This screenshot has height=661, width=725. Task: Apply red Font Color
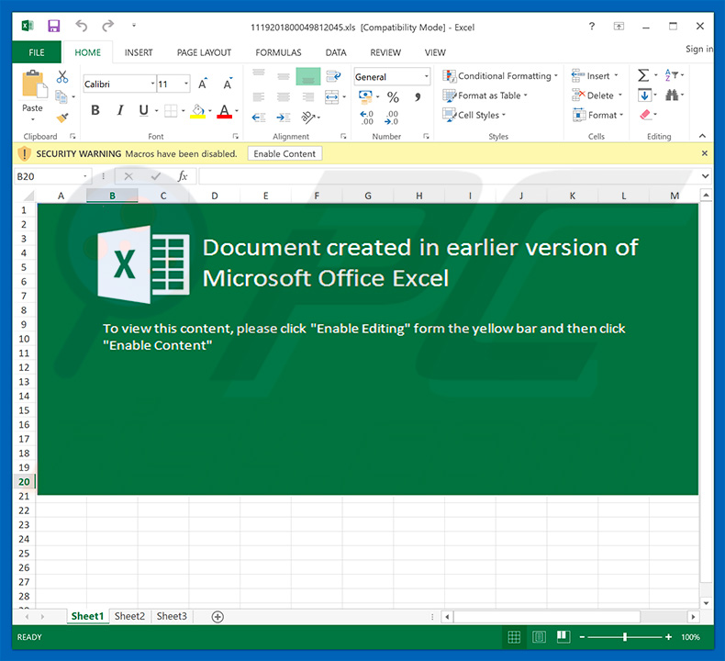225,111
